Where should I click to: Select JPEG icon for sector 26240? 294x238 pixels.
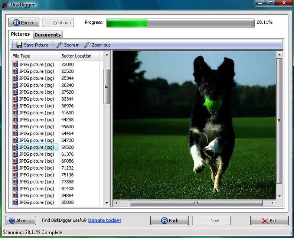[15, 85]
